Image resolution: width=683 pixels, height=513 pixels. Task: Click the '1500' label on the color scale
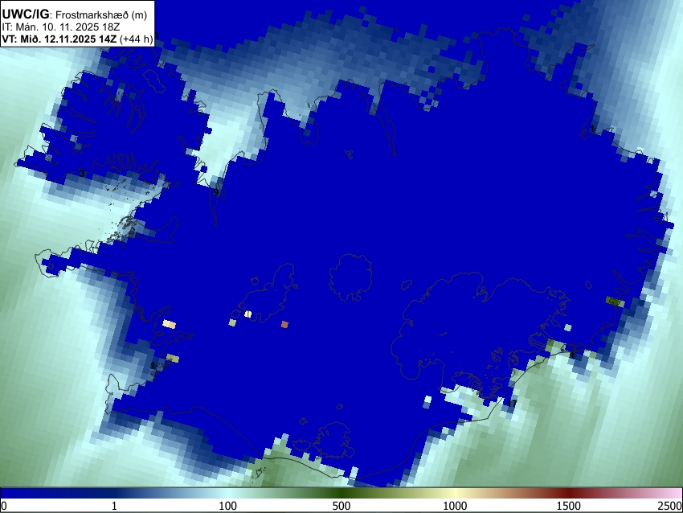coord(568,506)
